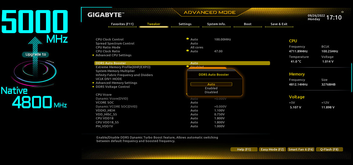The image size is (353, 165).
Task: Select Auto in DDR5 Auto Booster popup
Action: point(211,84)
